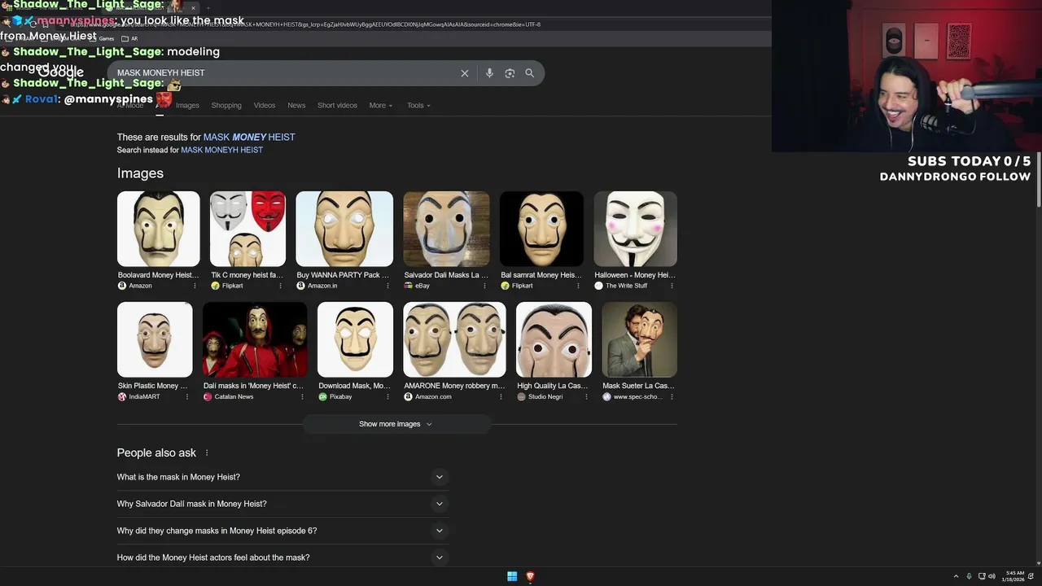
Task: Click the Catalan News favicon
Action: 208,397
